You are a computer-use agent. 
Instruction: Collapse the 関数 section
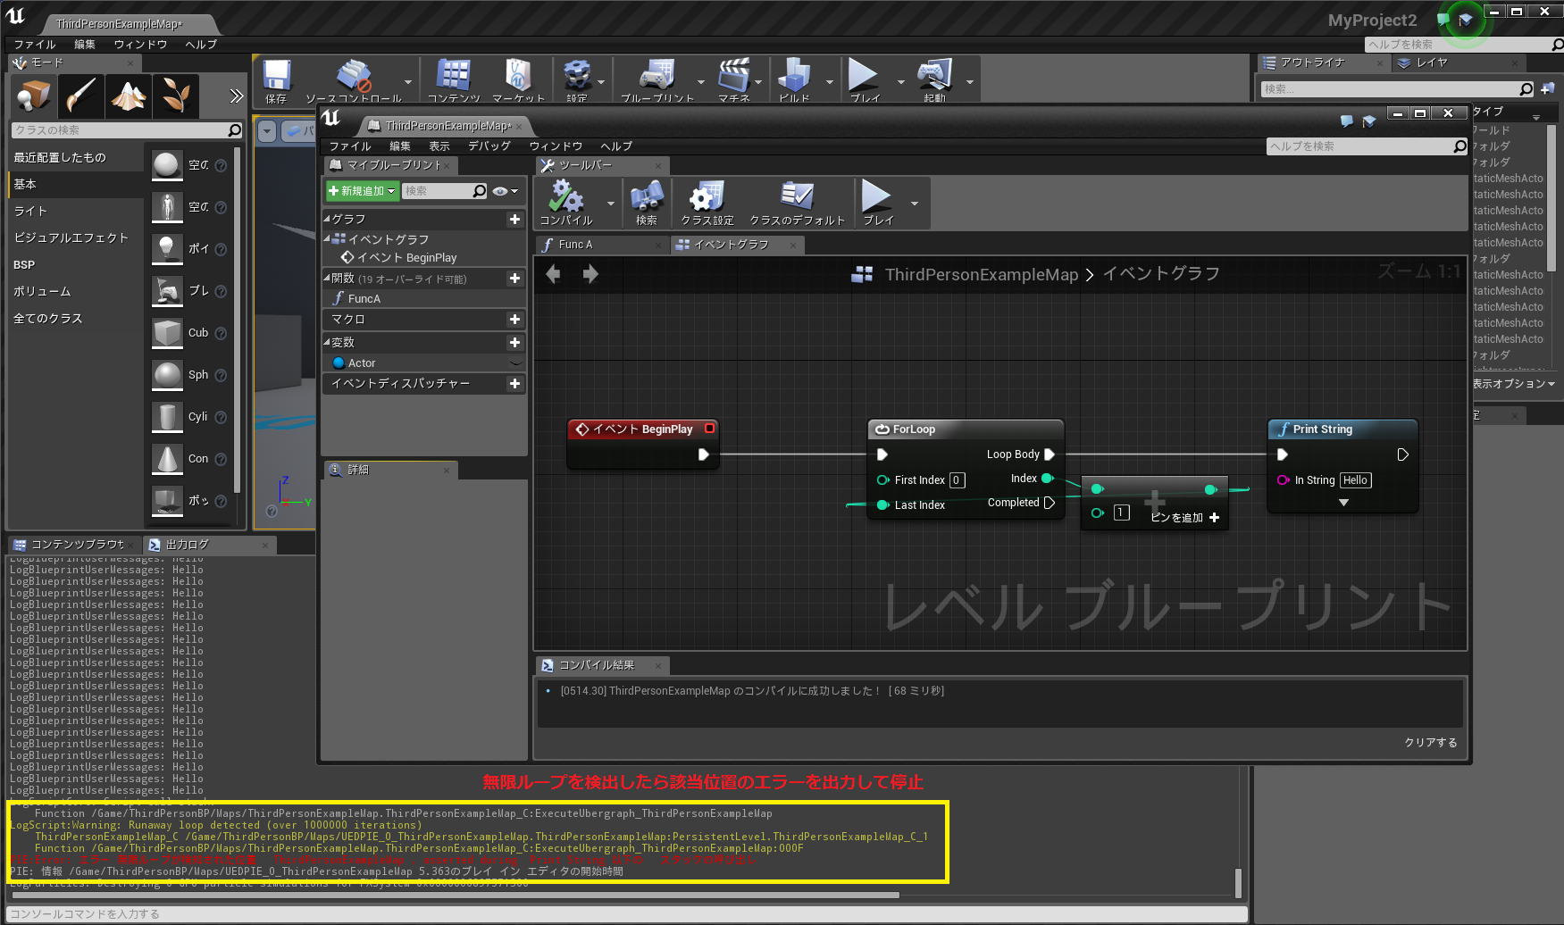327,278
